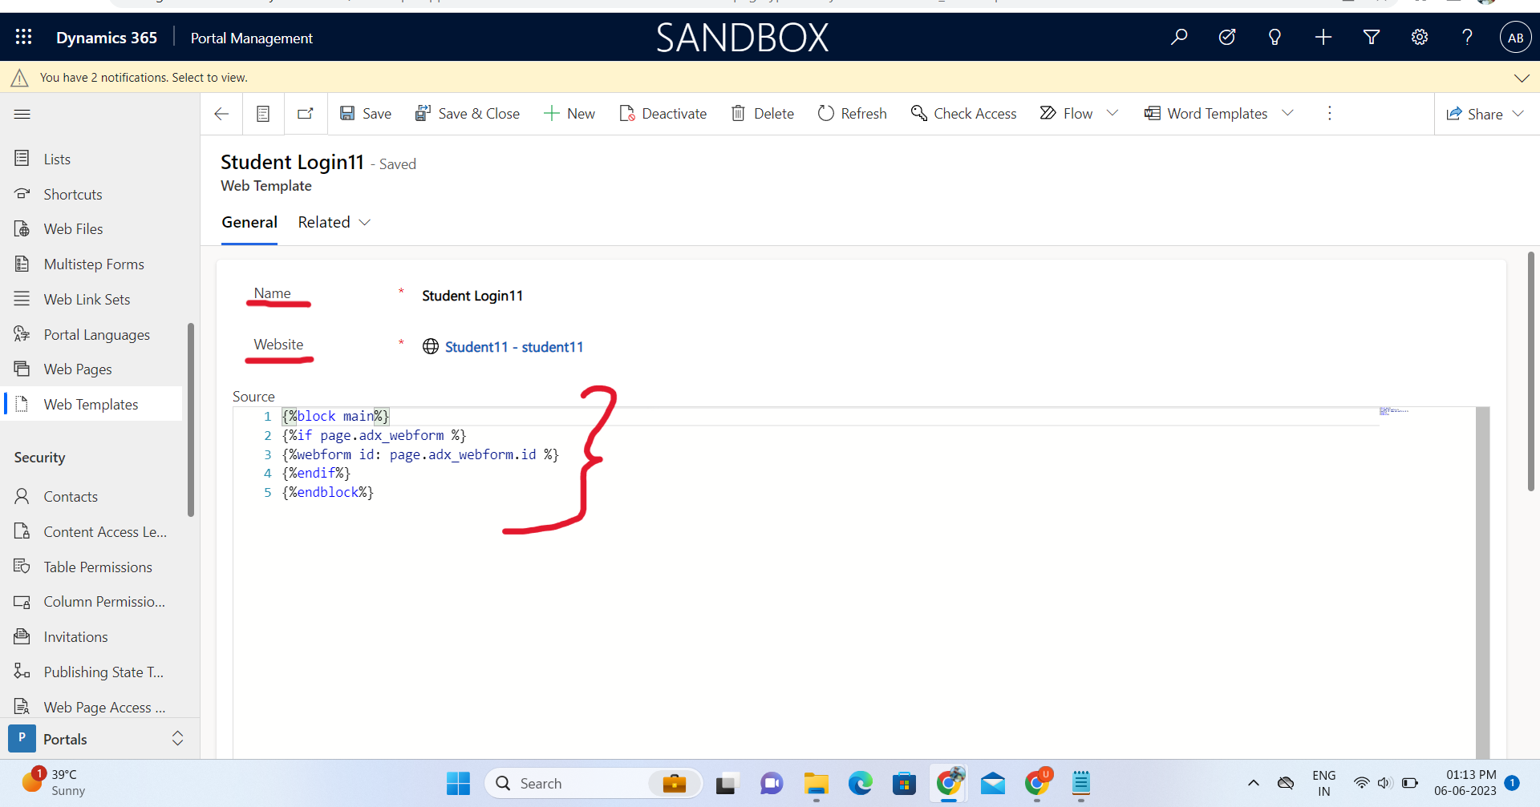This screenshot has width=1540, height=807.
Task: Open the Portals area switcher
Action: tap(98, 739)
